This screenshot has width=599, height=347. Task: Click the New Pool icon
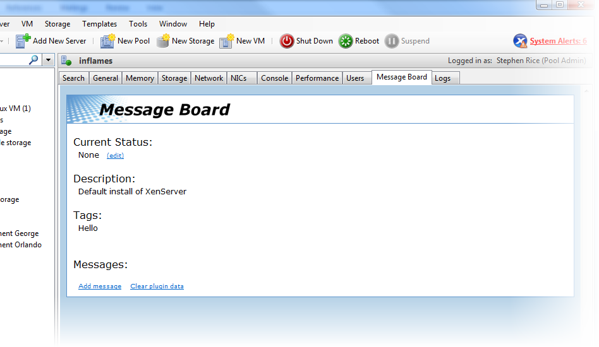[x=107, y=41]
